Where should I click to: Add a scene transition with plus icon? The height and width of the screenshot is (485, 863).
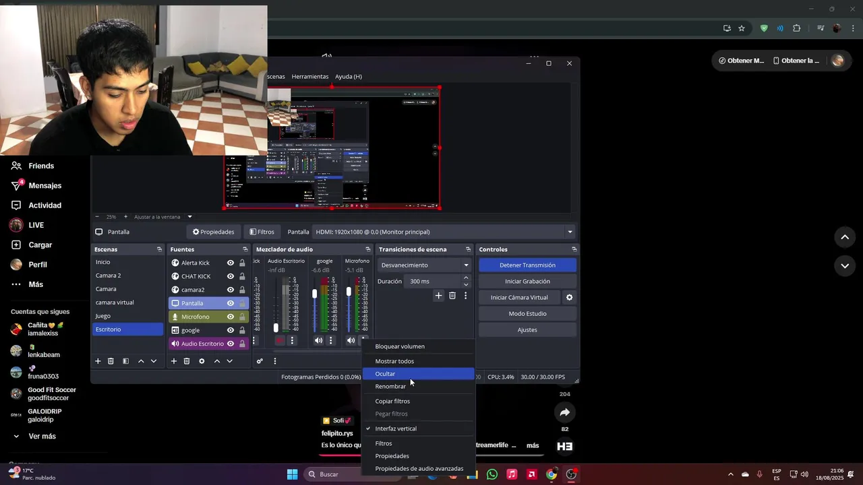438,296
